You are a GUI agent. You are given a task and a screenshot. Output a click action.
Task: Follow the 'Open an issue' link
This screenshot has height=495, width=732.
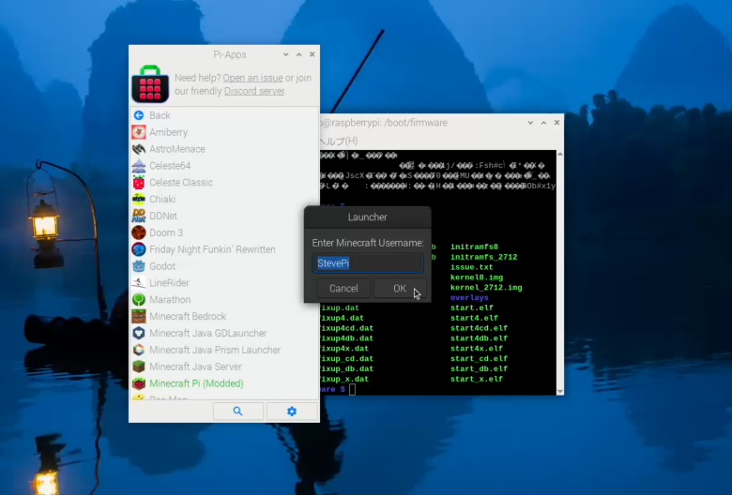[252, 78]
